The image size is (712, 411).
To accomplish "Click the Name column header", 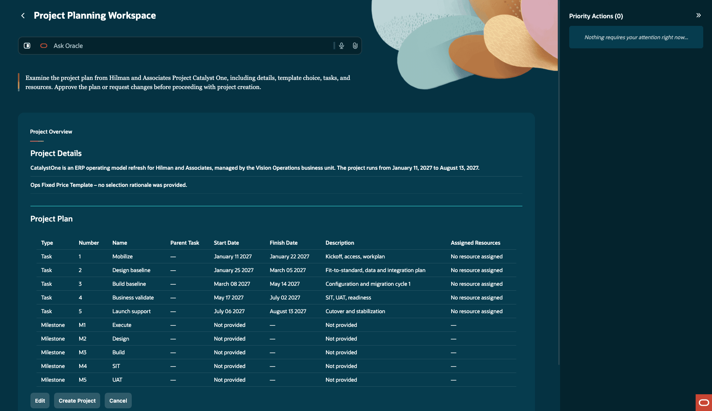I will (120, 243).
